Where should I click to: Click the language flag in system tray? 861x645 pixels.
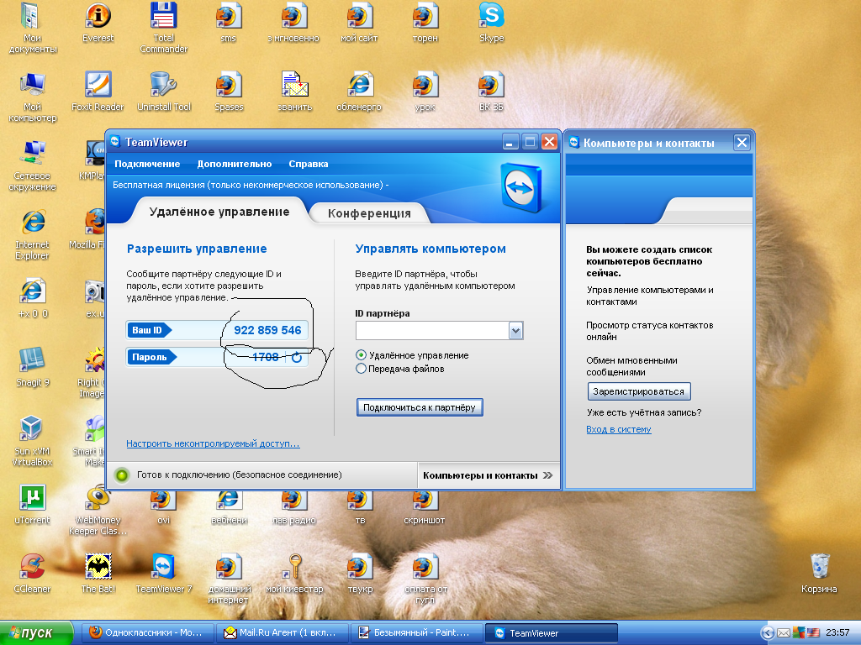(813, 633)
